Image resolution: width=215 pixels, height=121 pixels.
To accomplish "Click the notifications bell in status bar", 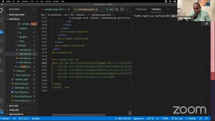I will (206, 118).
